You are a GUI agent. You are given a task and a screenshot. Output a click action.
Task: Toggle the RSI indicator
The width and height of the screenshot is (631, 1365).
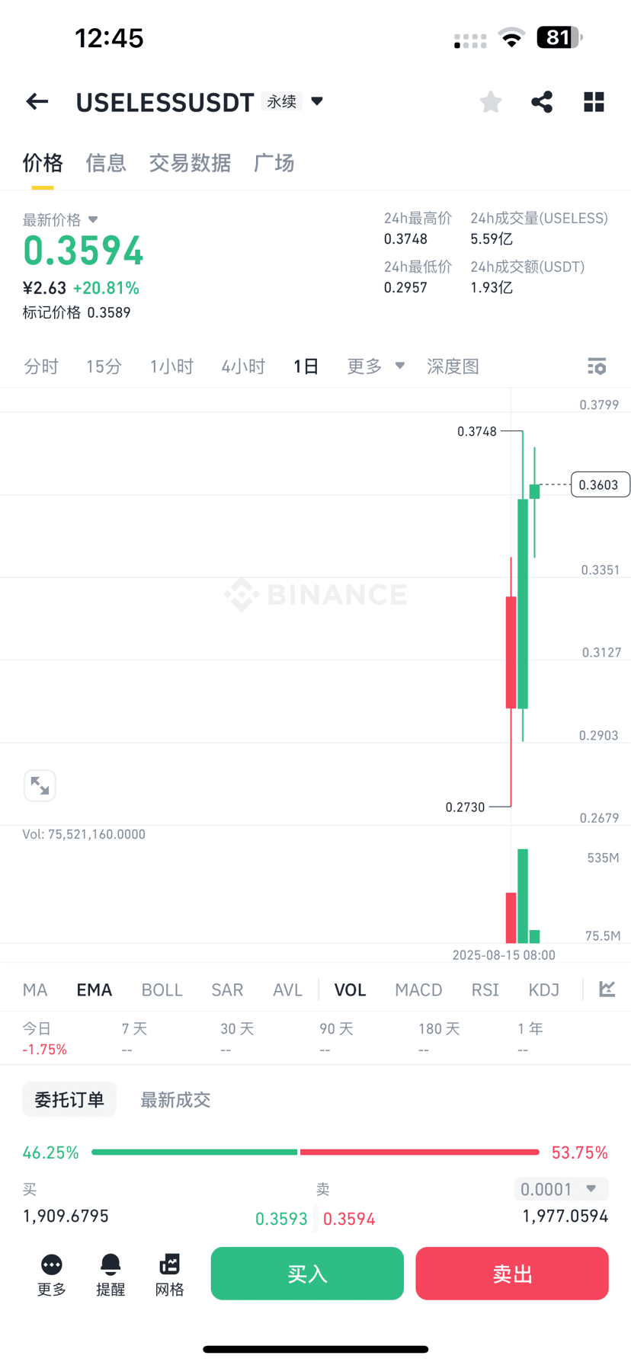(x=485, y=989)
